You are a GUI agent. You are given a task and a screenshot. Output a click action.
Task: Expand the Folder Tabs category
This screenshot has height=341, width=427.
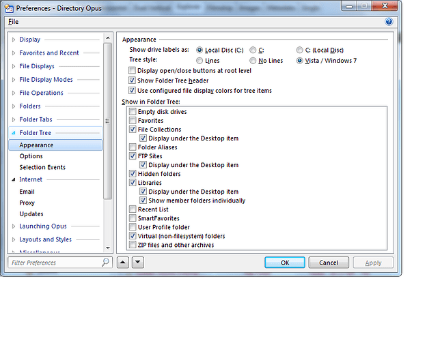14,119
